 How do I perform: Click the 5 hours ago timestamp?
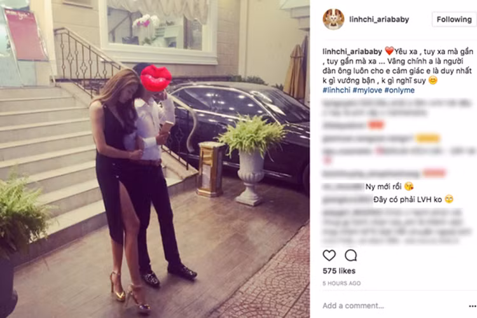coord(342,283)
